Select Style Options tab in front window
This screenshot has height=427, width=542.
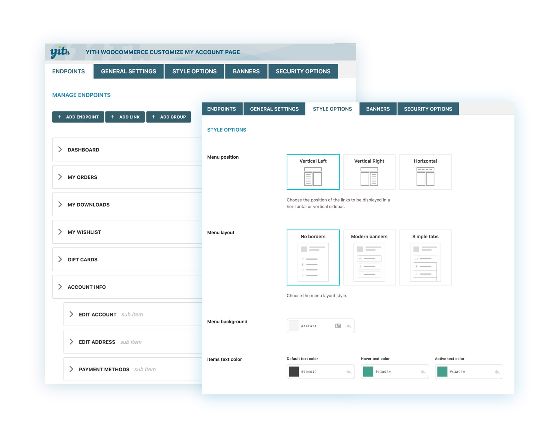(332, 109)
